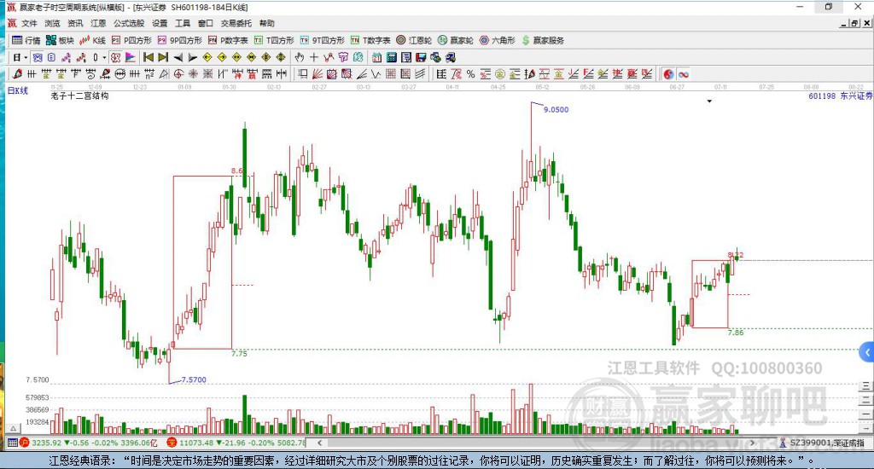Image resolution: width=874 pixels, height=469 pixels.
Task: Click the 601198 东兴证券 stock label
Action: (x=840, y=96)
